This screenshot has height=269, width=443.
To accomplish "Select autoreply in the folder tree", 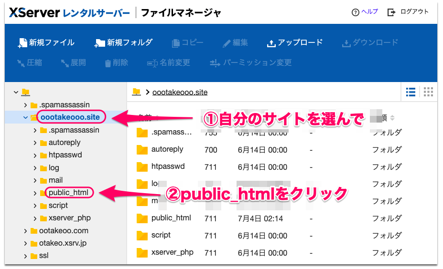I will [65, 143].
